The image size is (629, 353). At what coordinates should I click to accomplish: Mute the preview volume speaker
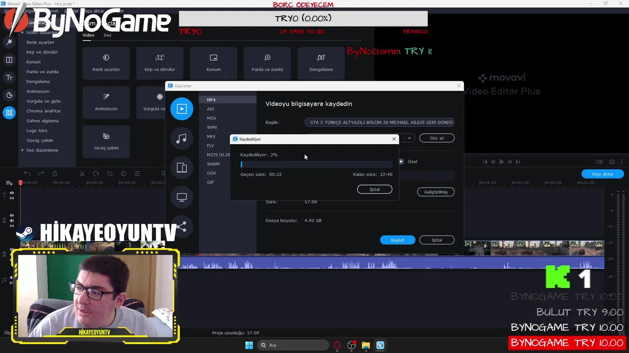pos(599,162)
